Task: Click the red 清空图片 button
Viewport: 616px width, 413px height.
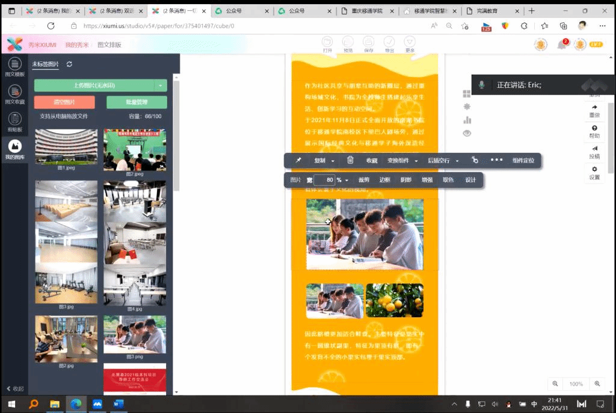Action: click(64, 102)
